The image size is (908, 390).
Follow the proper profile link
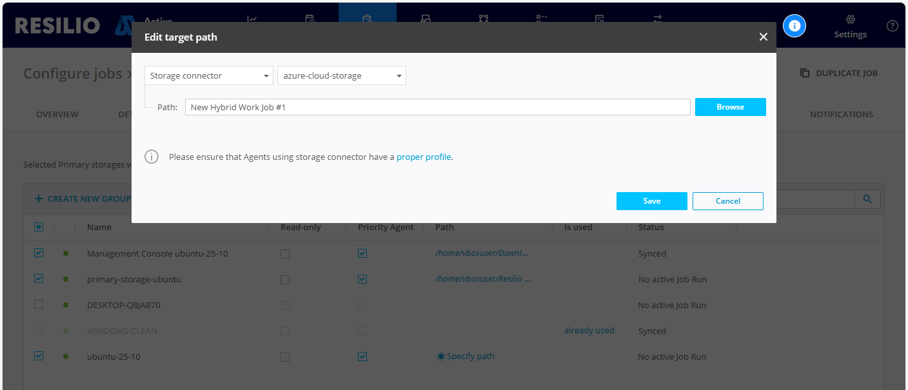click(424, 157)
